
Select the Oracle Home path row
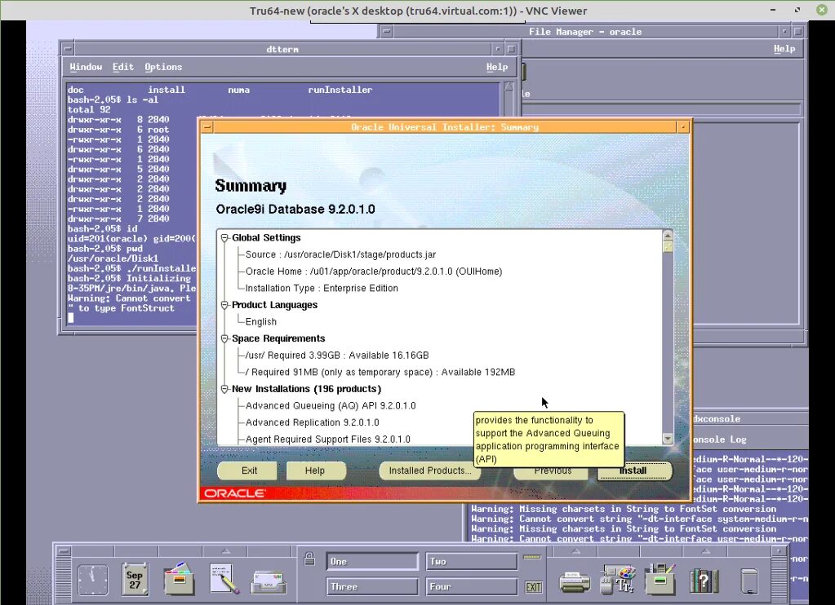[373, 272]
